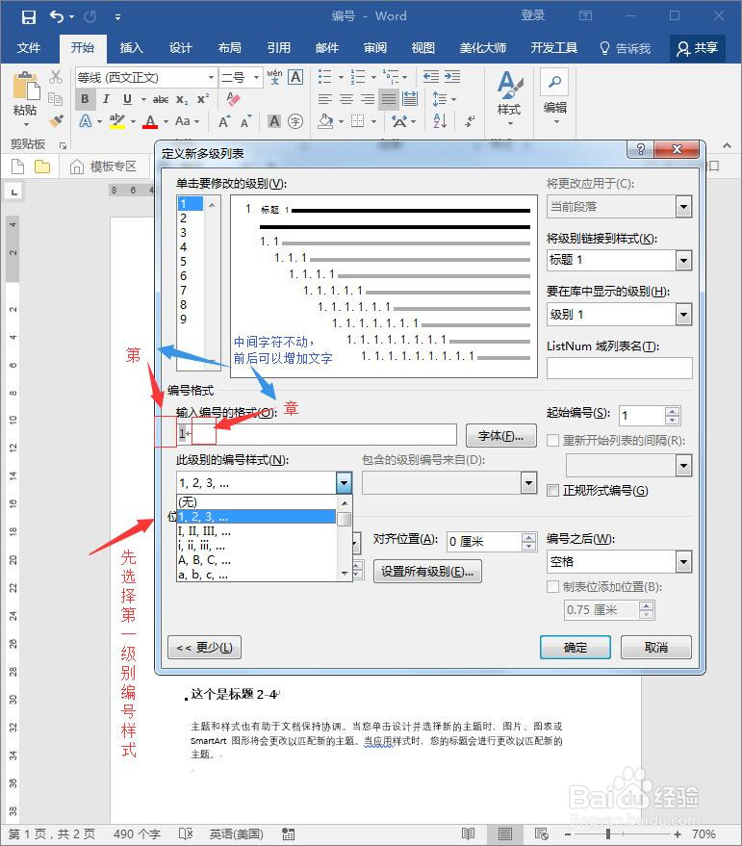Click the 字体(F) font button
Viewport: 742px width, 846px height.
coord(500,435)
